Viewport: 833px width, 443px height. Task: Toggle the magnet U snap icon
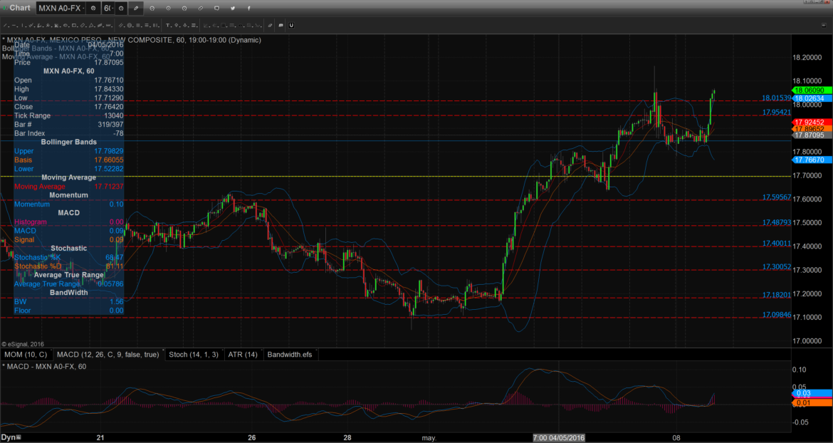tap(291, 26)
